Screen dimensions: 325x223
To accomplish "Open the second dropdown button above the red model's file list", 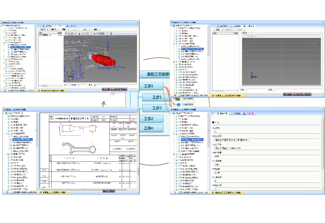I will coord(53,29).
